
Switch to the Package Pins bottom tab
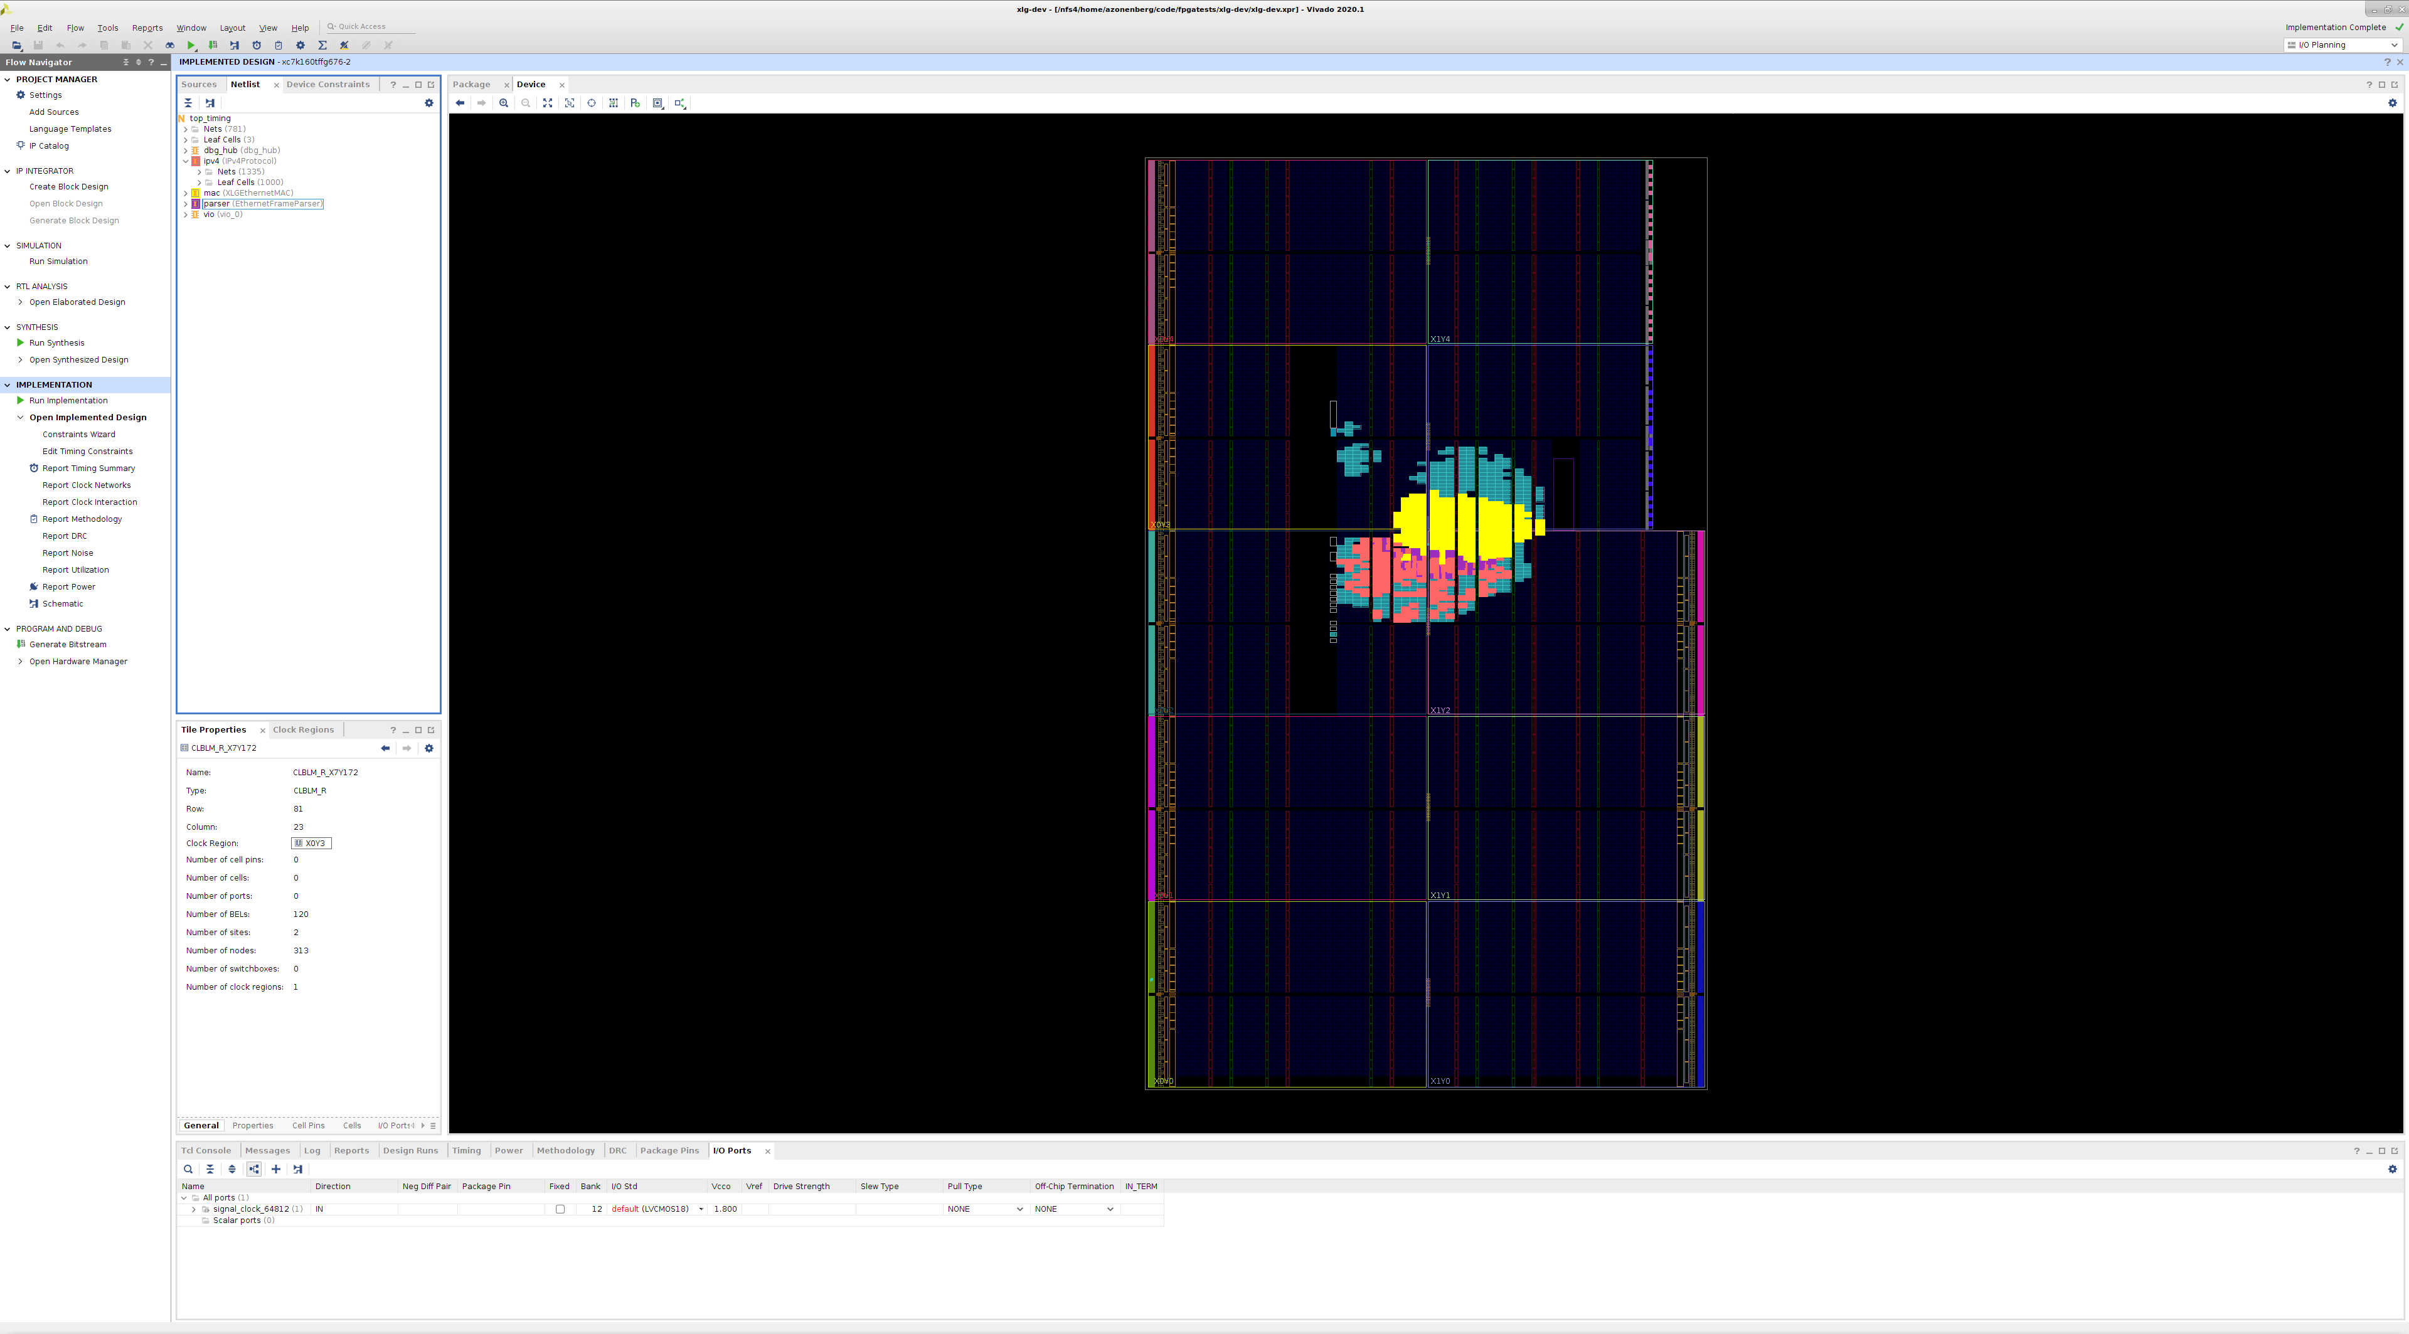(x=669, y=1151)
